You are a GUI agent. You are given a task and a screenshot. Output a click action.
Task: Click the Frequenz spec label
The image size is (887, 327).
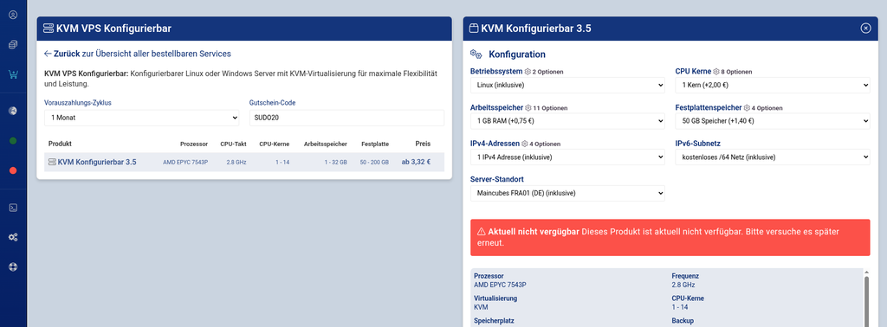686,276
